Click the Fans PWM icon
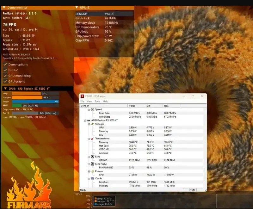This screenshot has width=253, height=209. 92,164
